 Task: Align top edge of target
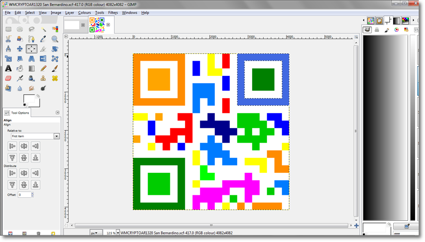13,158
